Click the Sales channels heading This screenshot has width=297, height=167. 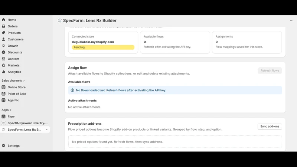12,81
